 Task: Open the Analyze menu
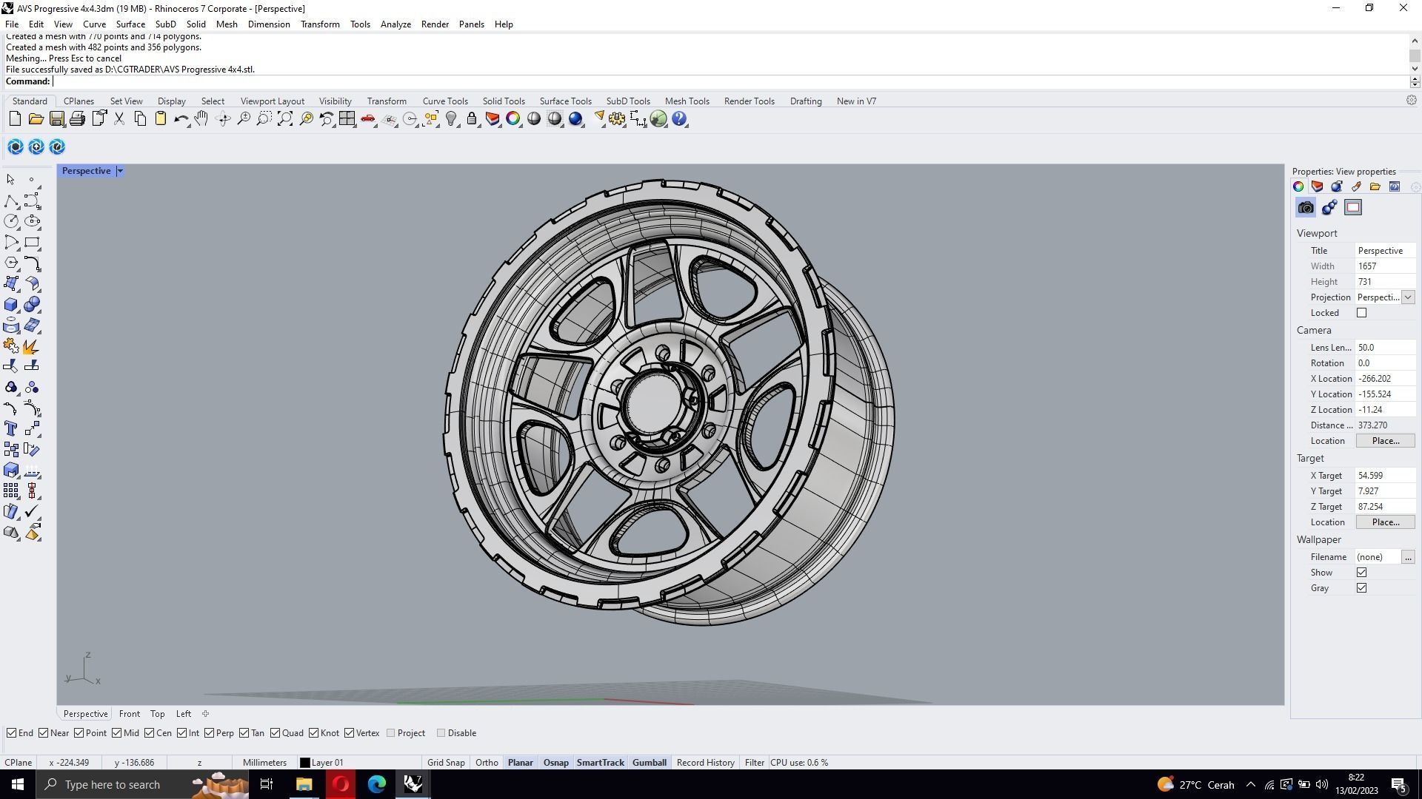click(395, 24)
